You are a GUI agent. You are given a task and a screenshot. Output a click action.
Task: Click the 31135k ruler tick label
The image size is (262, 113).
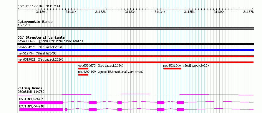pos(190,12)
